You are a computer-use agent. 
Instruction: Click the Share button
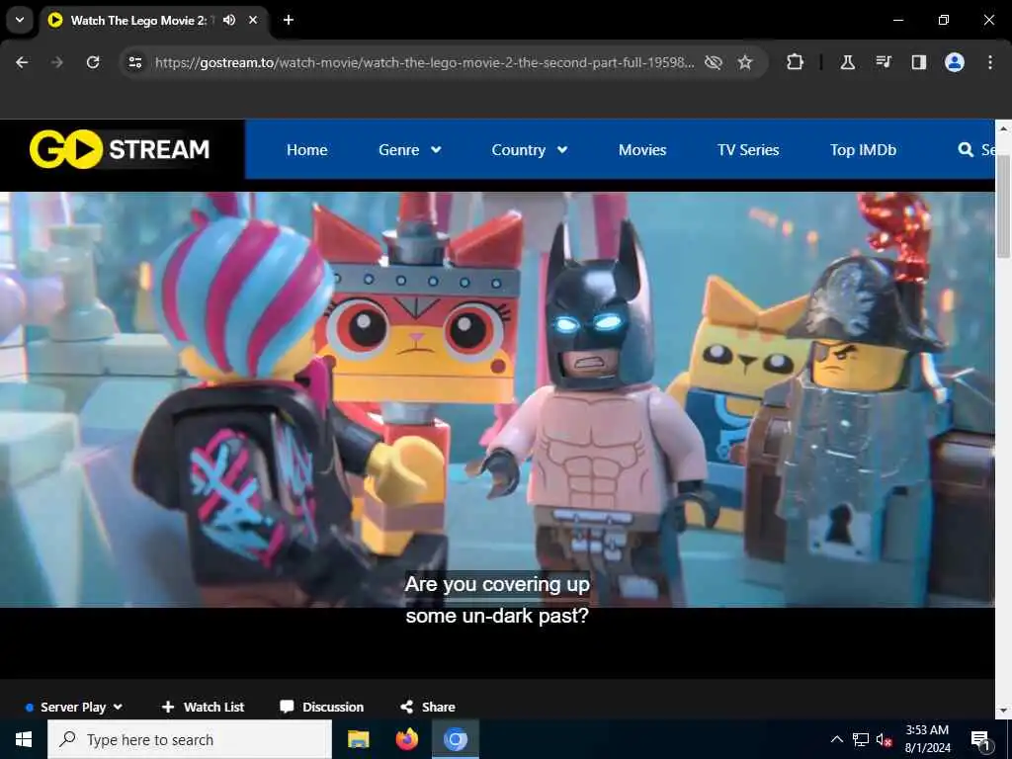pyautogui.click(x=427, y=707)
